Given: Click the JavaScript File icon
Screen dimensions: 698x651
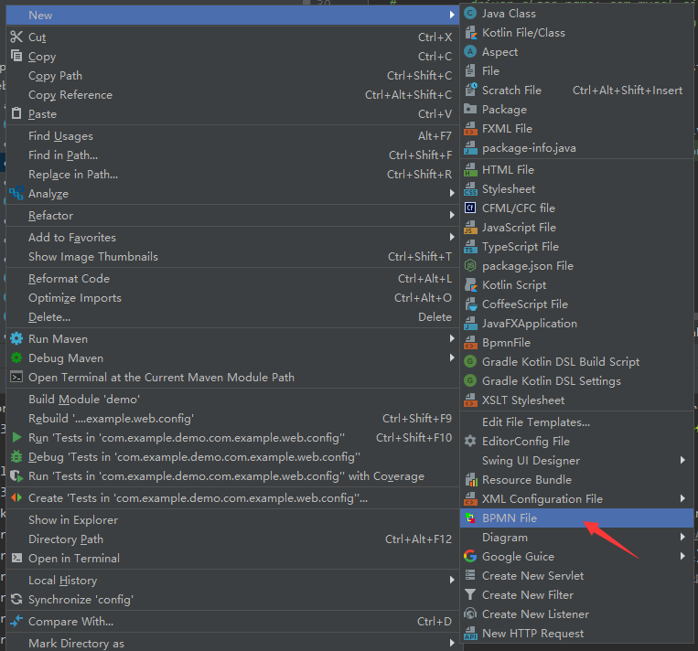Looking at the screenshot, I should click(470, 228).
